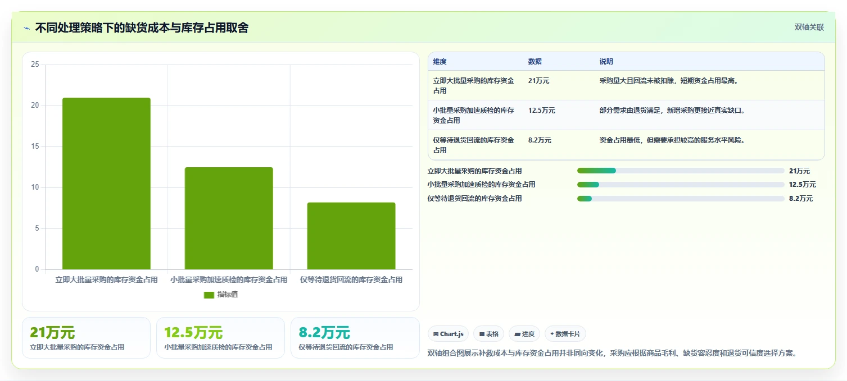
Task: Click the 8.2万元 data card
Action: click(x=355, y=338)
